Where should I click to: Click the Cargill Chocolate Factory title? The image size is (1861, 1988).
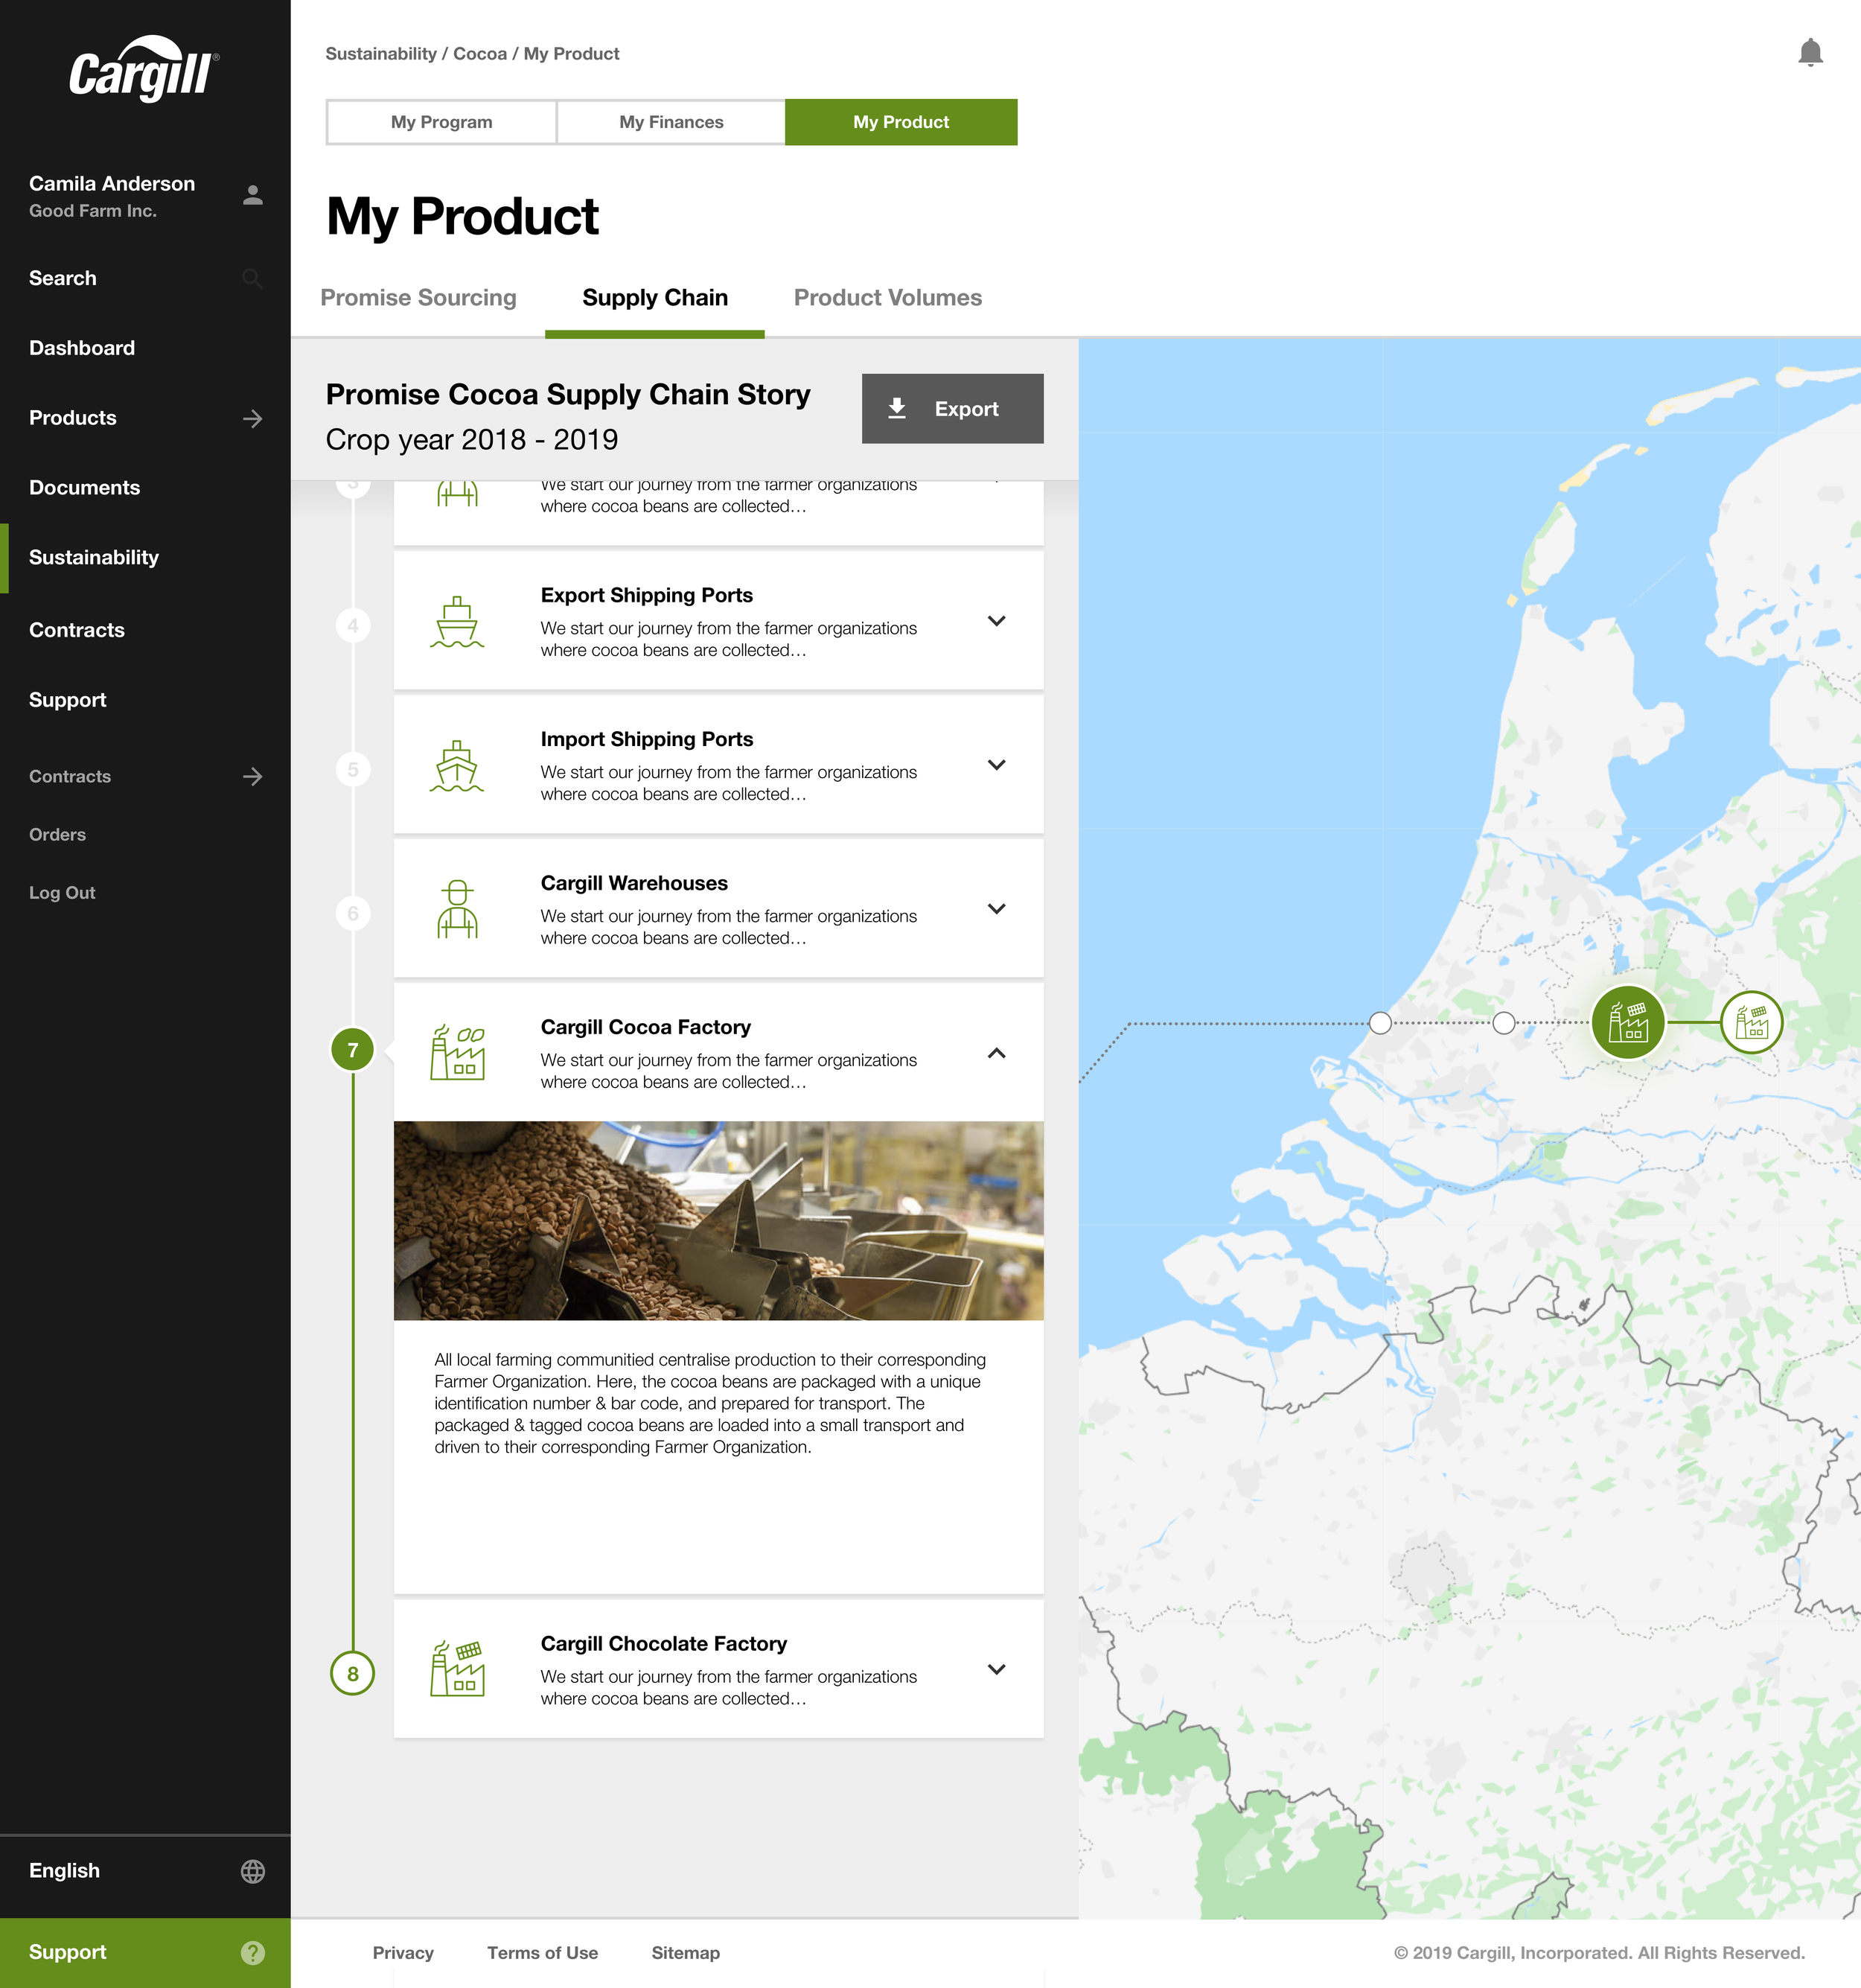pos(664,1643)
